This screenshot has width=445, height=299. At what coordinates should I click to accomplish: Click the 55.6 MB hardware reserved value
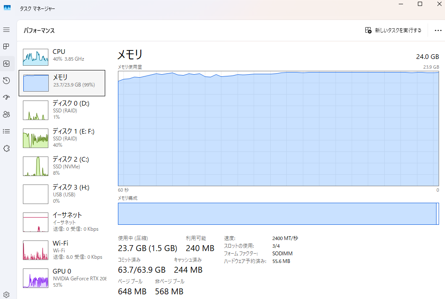point(281,261)
